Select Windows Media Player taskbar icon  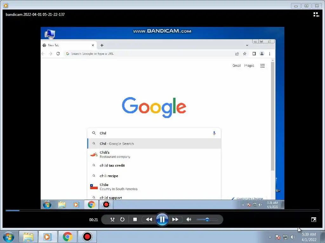[48, 237]
